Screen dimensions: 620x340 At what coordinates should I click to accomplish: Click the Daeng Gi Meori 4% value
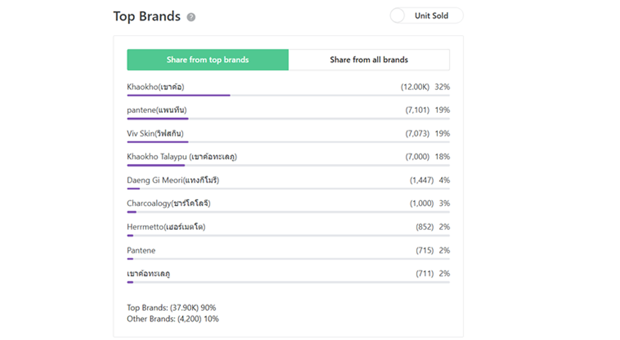coord(444,181)
